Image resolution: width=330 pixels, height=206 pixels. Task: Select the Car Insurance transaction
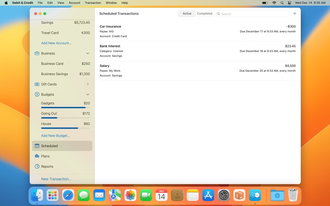coord(198,31)
